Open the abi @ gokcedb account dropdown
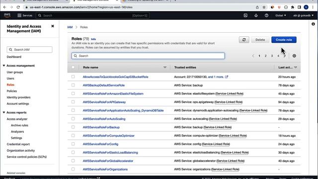Viewport: 318px width, 179px height. coord(303,15)
